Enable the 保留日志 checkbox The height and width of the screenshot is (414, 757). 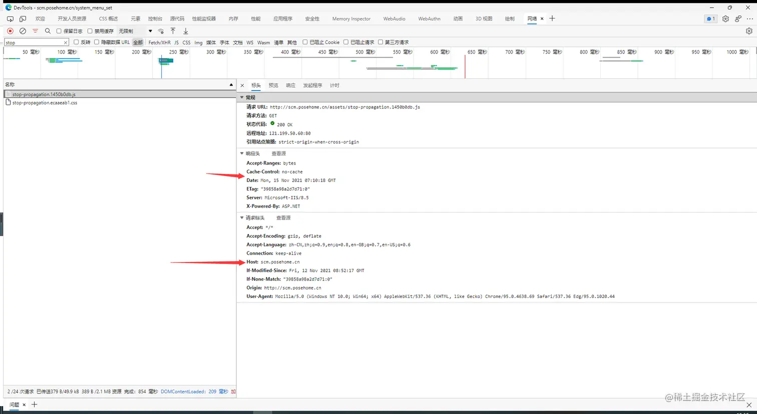(59, 31)
